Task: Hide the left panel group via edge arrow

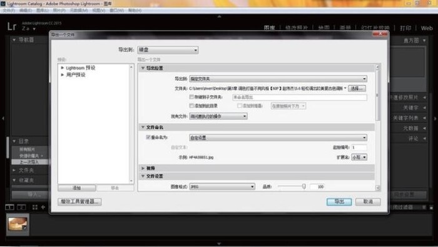Action: 3,118
